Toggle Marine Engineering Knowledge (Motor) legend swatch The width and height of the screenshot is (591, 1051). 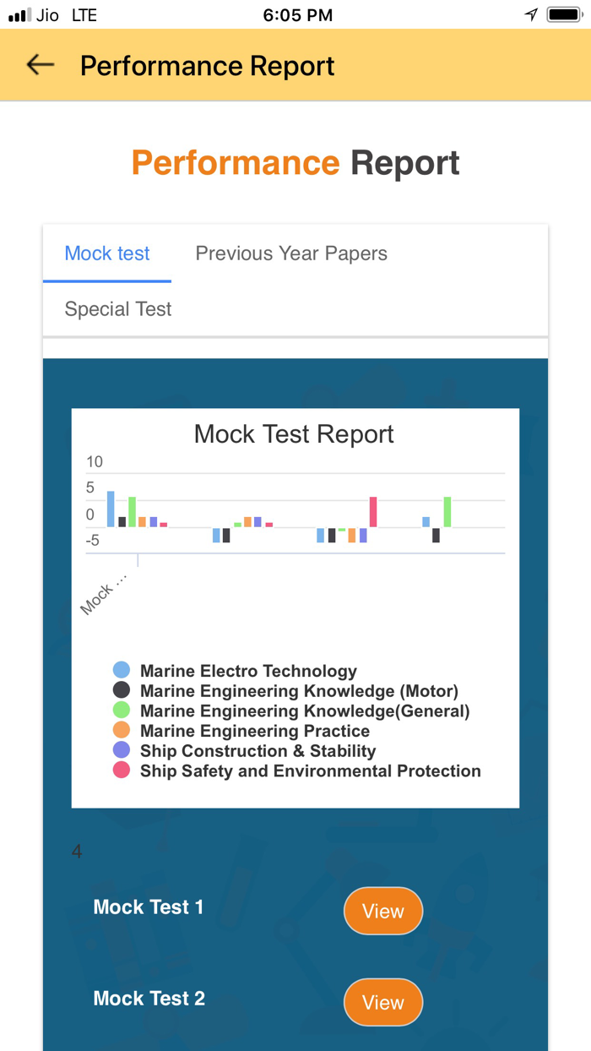point(122,690)
